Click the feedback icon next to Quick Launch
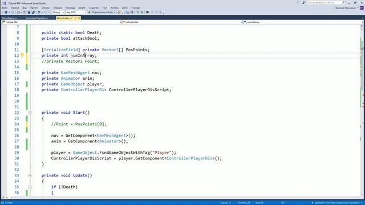 pos(304,2)
